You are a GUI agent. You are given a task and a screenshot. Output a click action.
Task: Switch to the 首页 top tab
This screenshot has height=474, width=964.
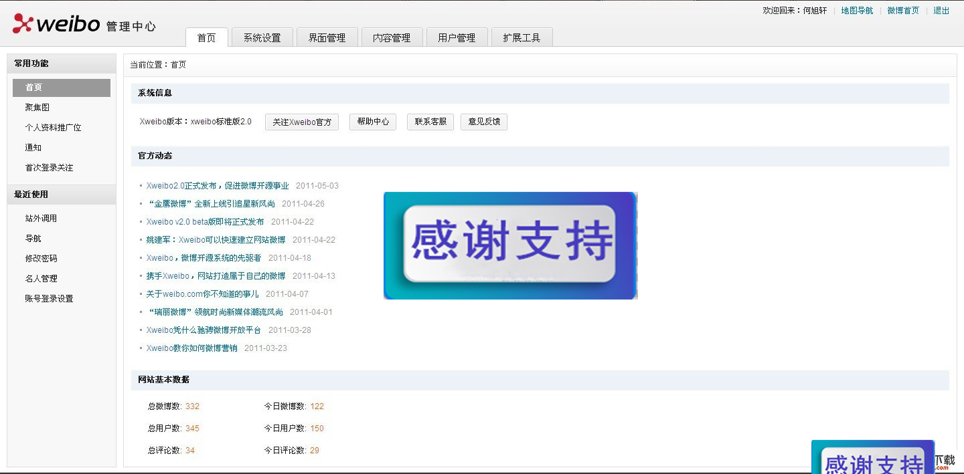[x=206, y=37]
